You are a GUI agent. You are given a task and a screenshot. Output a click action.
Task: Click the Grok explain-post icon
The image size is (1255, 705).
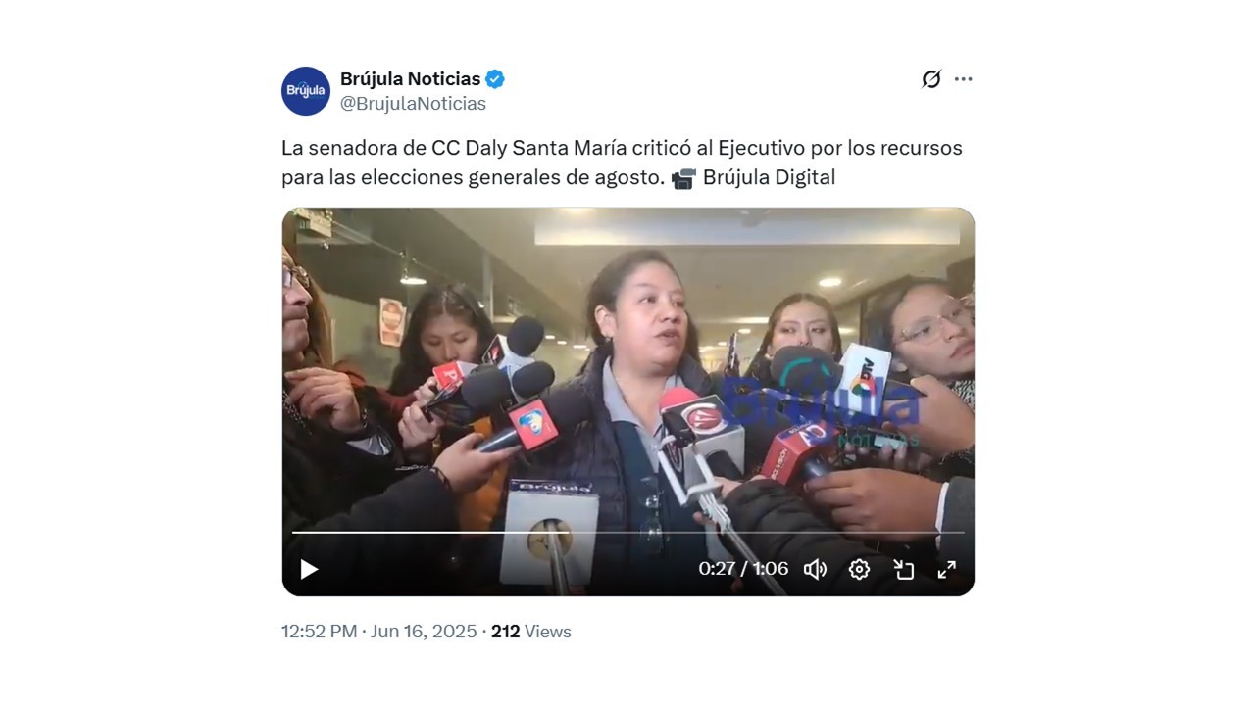tap(931, 79)
